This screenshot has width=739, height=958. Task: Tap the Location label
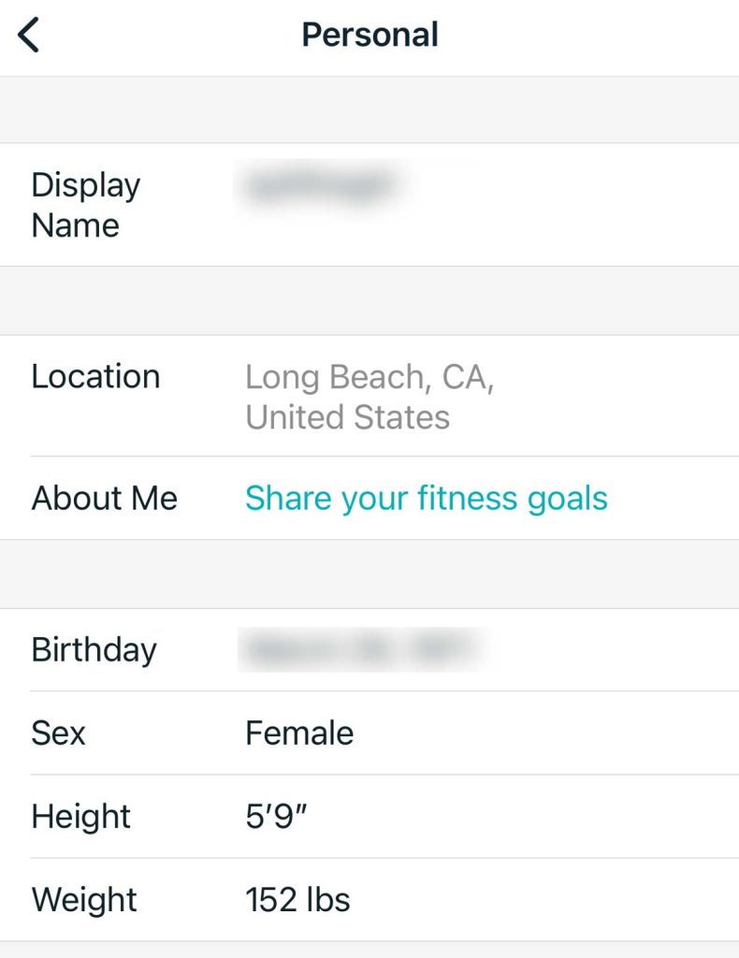(x=95, y=376)
